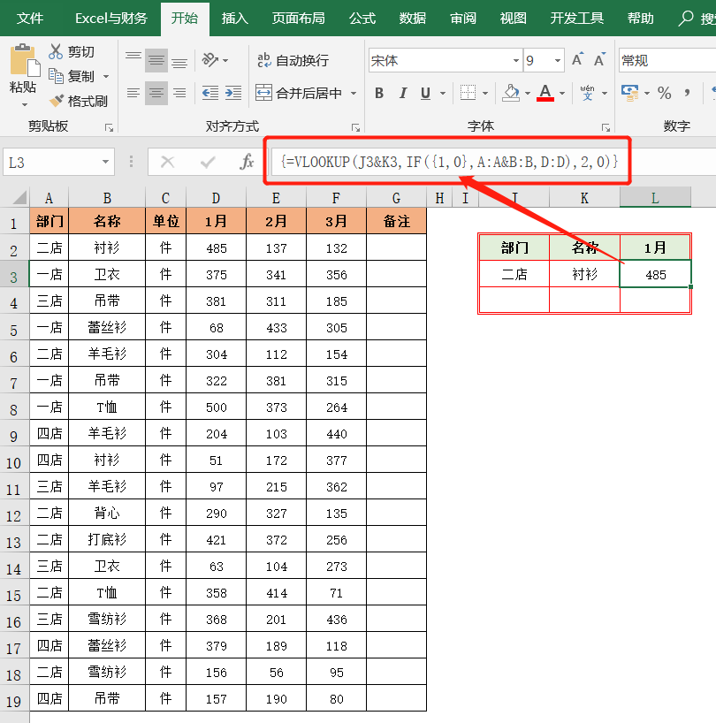This screenshot has height=723, width=716.
Task: Open clipboard group dialog launcher
Action: [109, 128]
